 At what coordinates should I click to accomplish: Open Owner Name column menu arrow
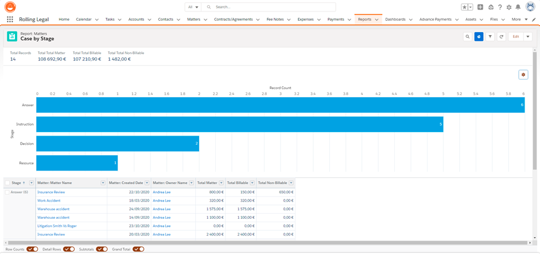point(191,183)
